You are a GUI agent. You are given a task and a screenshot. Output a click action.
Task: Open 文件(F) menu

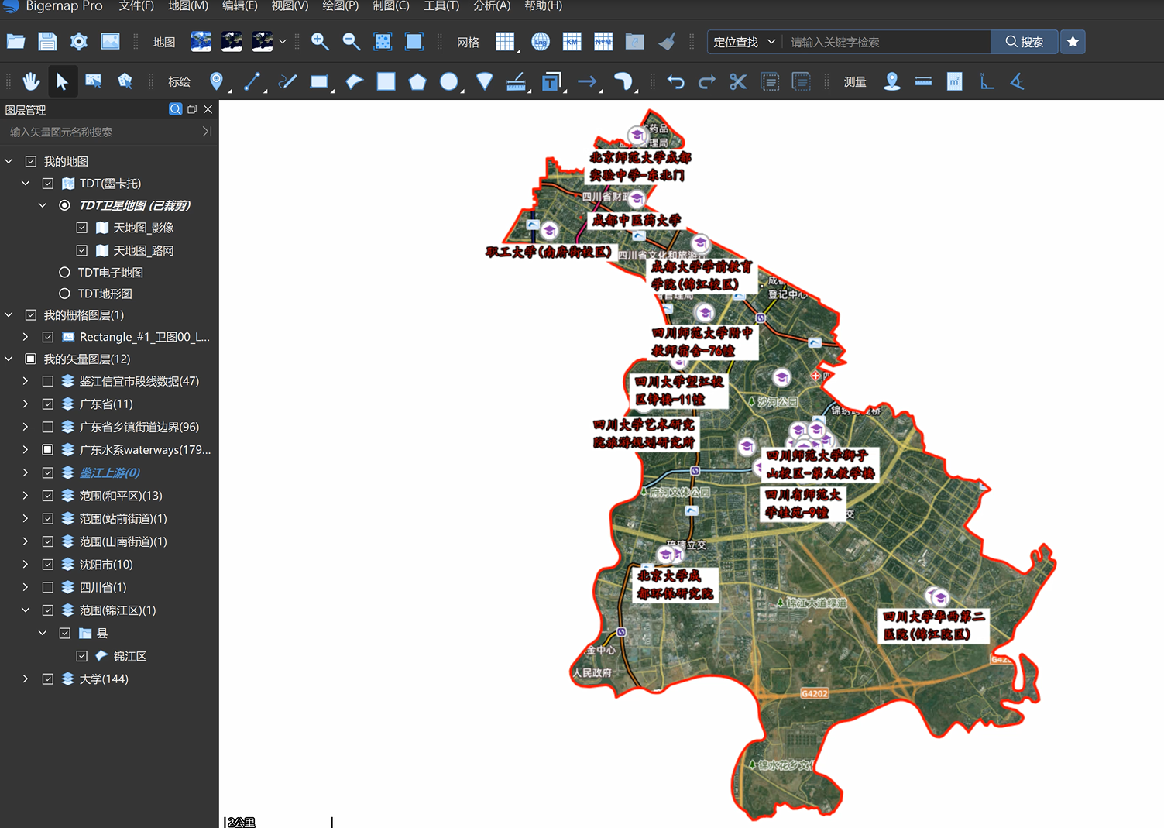click(136, 6)
